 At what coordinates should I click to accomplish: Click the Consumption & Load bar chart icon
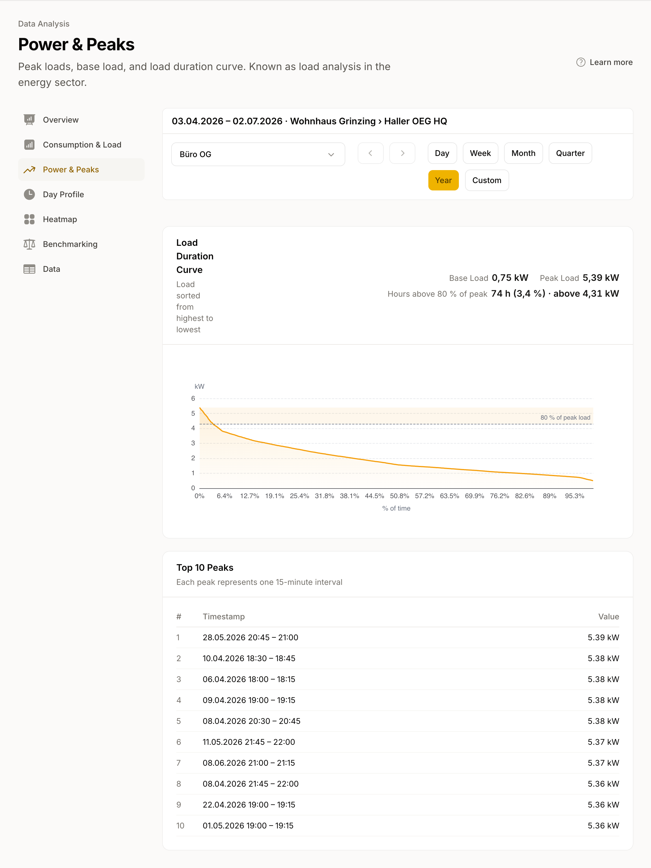click(29, 145)
